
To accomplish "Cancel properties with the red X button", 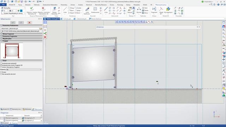I will click(29, 23).
